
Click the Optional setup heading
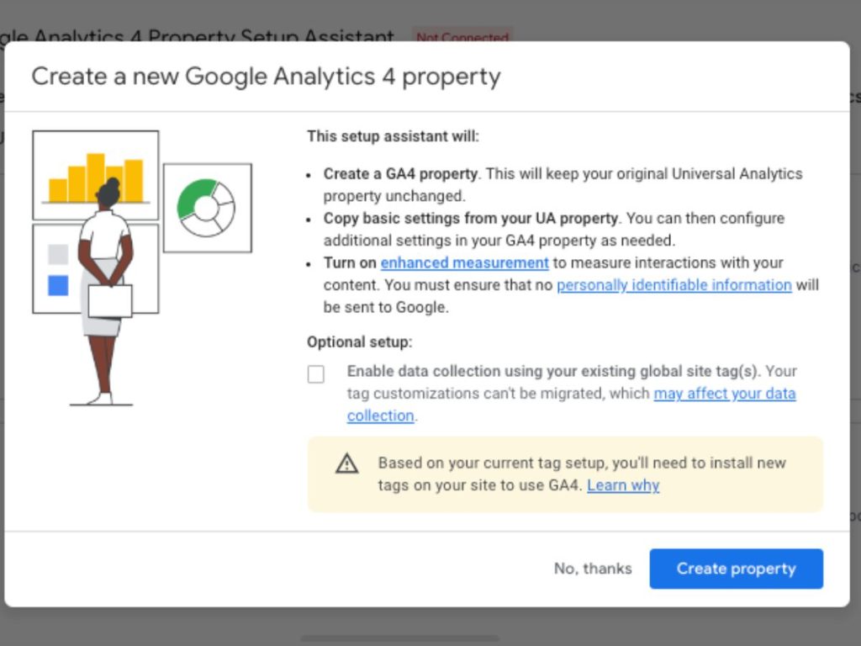click(x=359, y=342)
